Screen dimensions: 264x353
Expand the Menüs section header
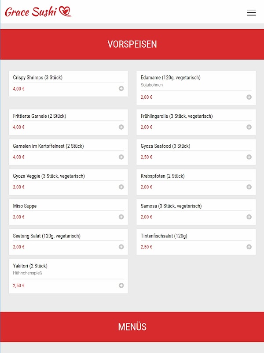pos(132,327)
